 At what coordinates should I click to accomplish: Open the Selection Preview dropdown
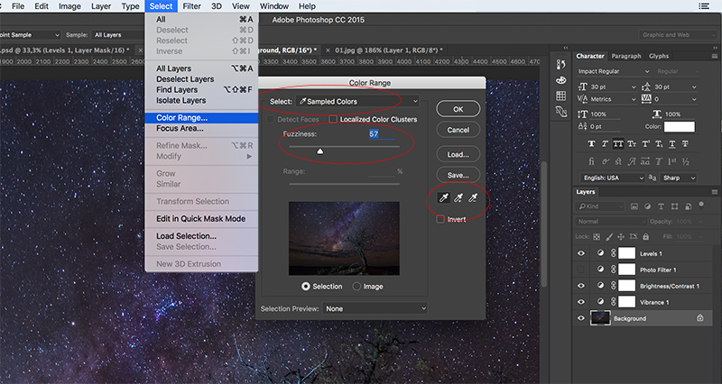(x=375, y=308)
